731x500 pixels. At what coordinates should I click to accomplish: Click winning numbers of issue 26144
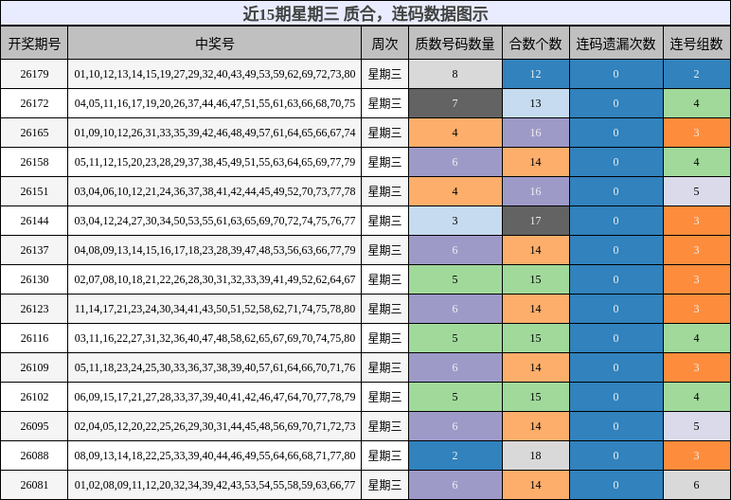(214, 221)
